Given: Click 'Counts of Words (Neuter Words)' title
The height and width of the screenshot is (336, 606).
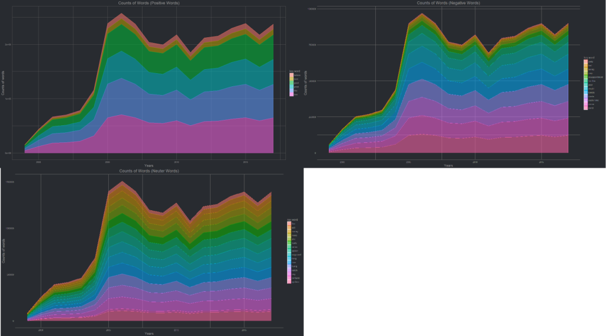Looking at the screenshot, I should tap(149, 171).
